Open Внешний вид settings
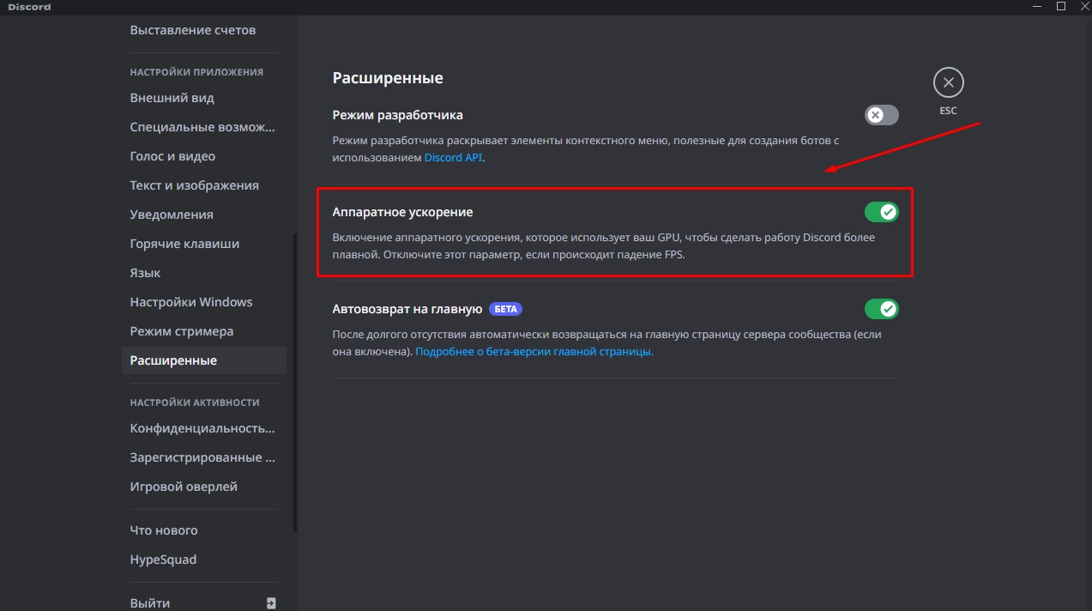Image resolution: width=1092 pixels, height=611 pixels. pyautogui.click(x=172, y=98)
